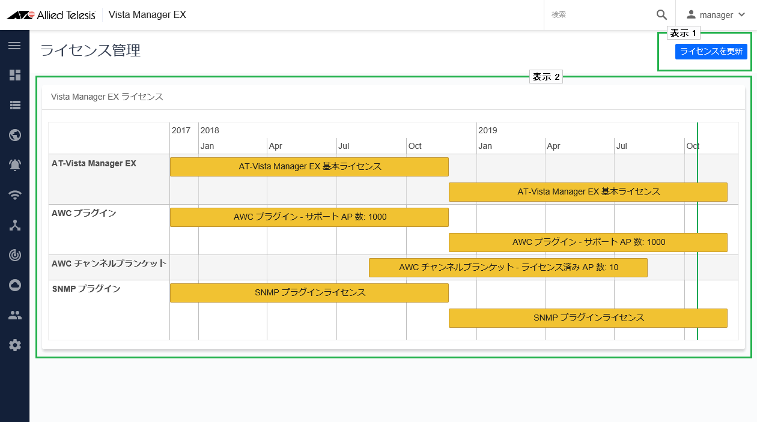This screenshot has width=757, height=422.
Task: Click the green current-date timeline marker
Action: 698,231
